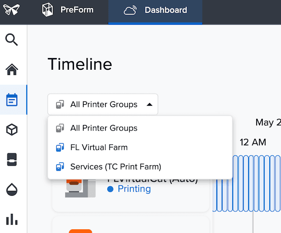The image size is (281, 233).
Task: Click the dropdown's upward caret arrow
Action: coord(149,105)
